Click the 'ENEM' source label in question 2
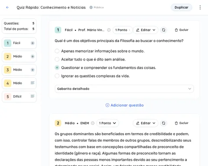208x166 pixels. click(x=84, y=123)
